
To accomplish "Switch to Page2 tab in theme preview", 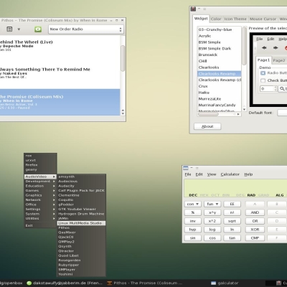I will point(279,60).
